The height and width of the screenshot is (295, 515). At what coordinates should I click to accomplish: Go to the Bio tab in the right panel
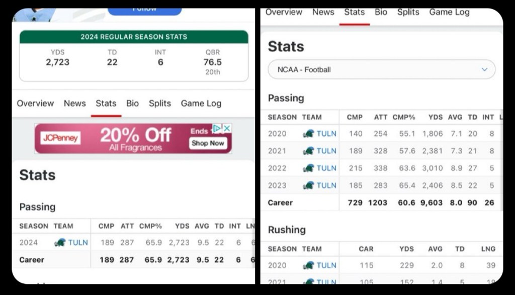[x=381, y=12]
